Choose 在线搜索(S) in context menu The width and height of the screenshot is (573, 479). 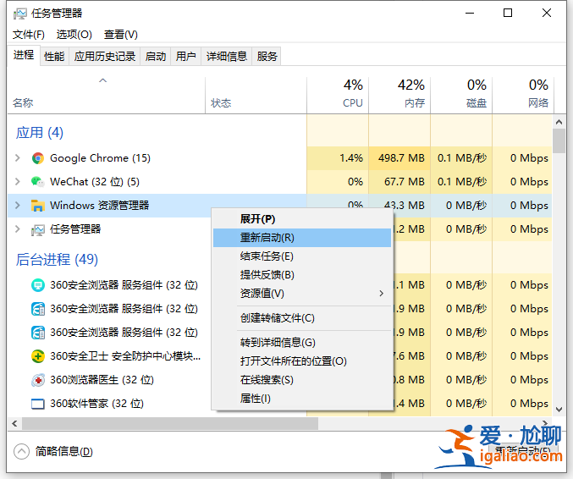coord(302,380)
